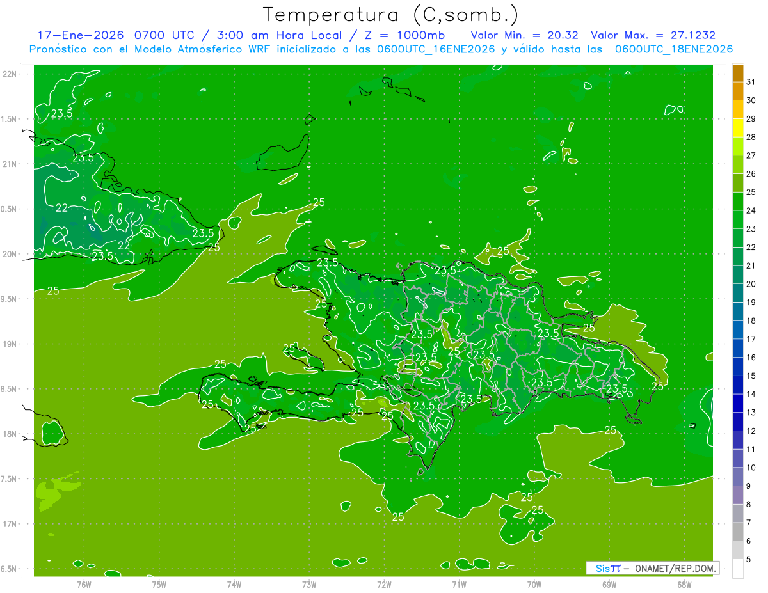768x593 pixels.
Task: Click the 73W longitude axis label
Action: point(309,584)
